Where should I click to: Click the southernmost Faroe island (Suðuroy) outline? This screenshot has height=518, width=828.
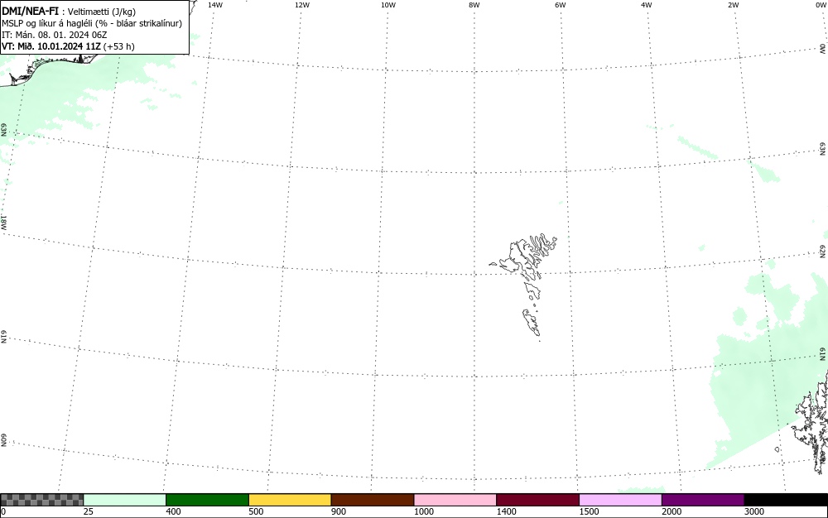click(532, 322)
